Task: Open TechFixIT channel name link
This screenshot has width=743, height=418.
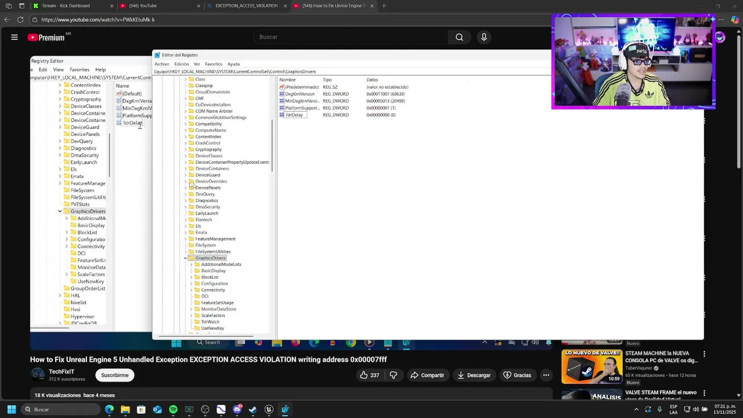Action: 62,372
